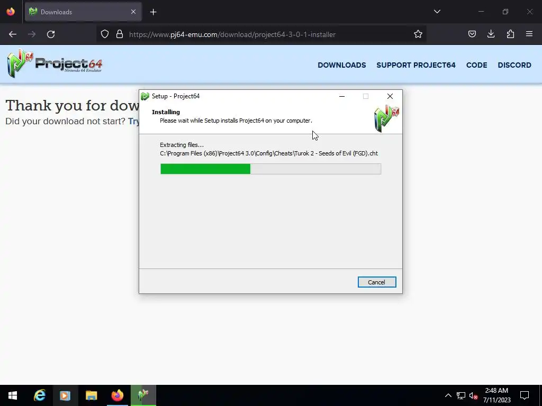The height and width of the screenshot is (406, 542).
Task: Open a new tab with plus button
Action: pyautogui.click(x=153, y=12)
